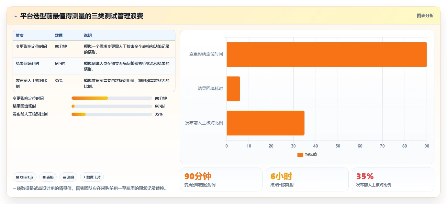The image size is (447, 204).
Task: Click table cell 90分钟
Action: coord(61,46)
